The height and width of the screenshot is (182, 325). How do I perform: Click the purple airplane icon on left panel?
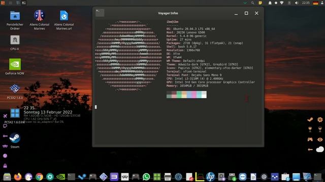[5, 116]
